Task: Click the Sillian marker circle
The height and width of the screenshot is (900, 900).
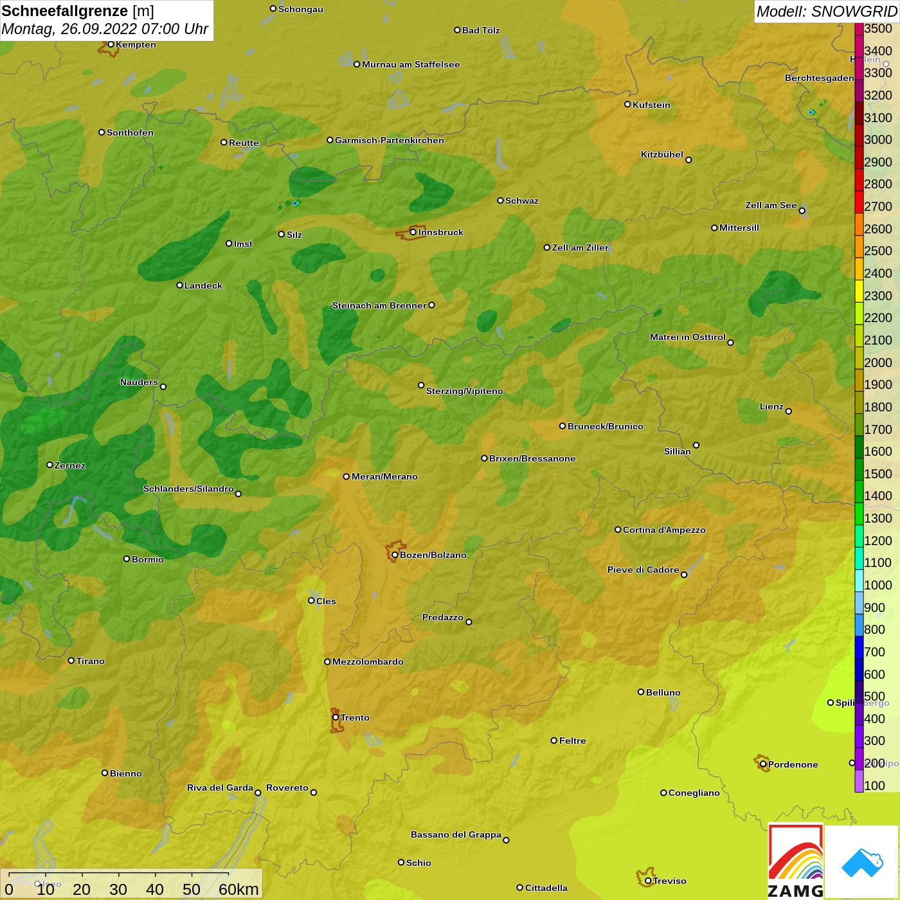Action: pos(696,445)
